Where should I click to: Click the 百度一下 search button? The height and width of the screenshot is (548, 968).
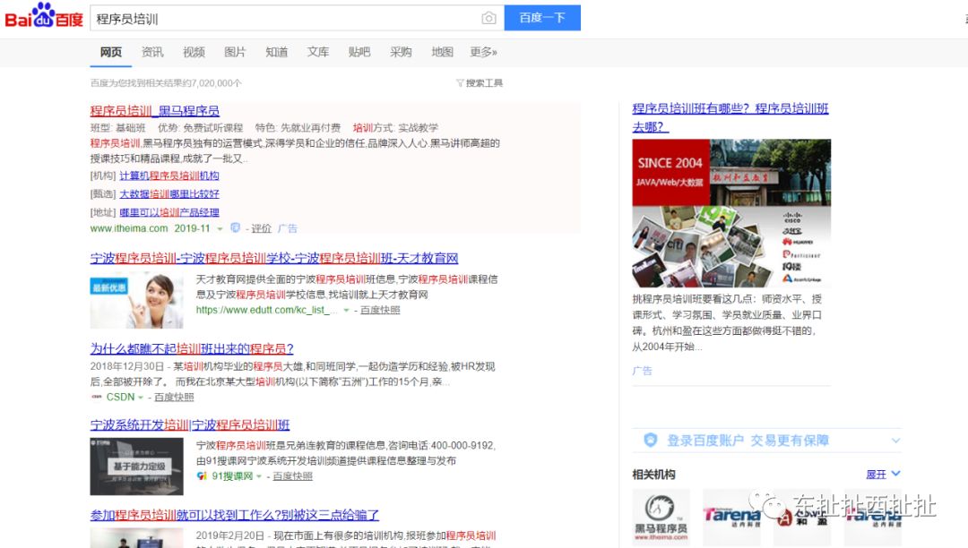point(542,18)
